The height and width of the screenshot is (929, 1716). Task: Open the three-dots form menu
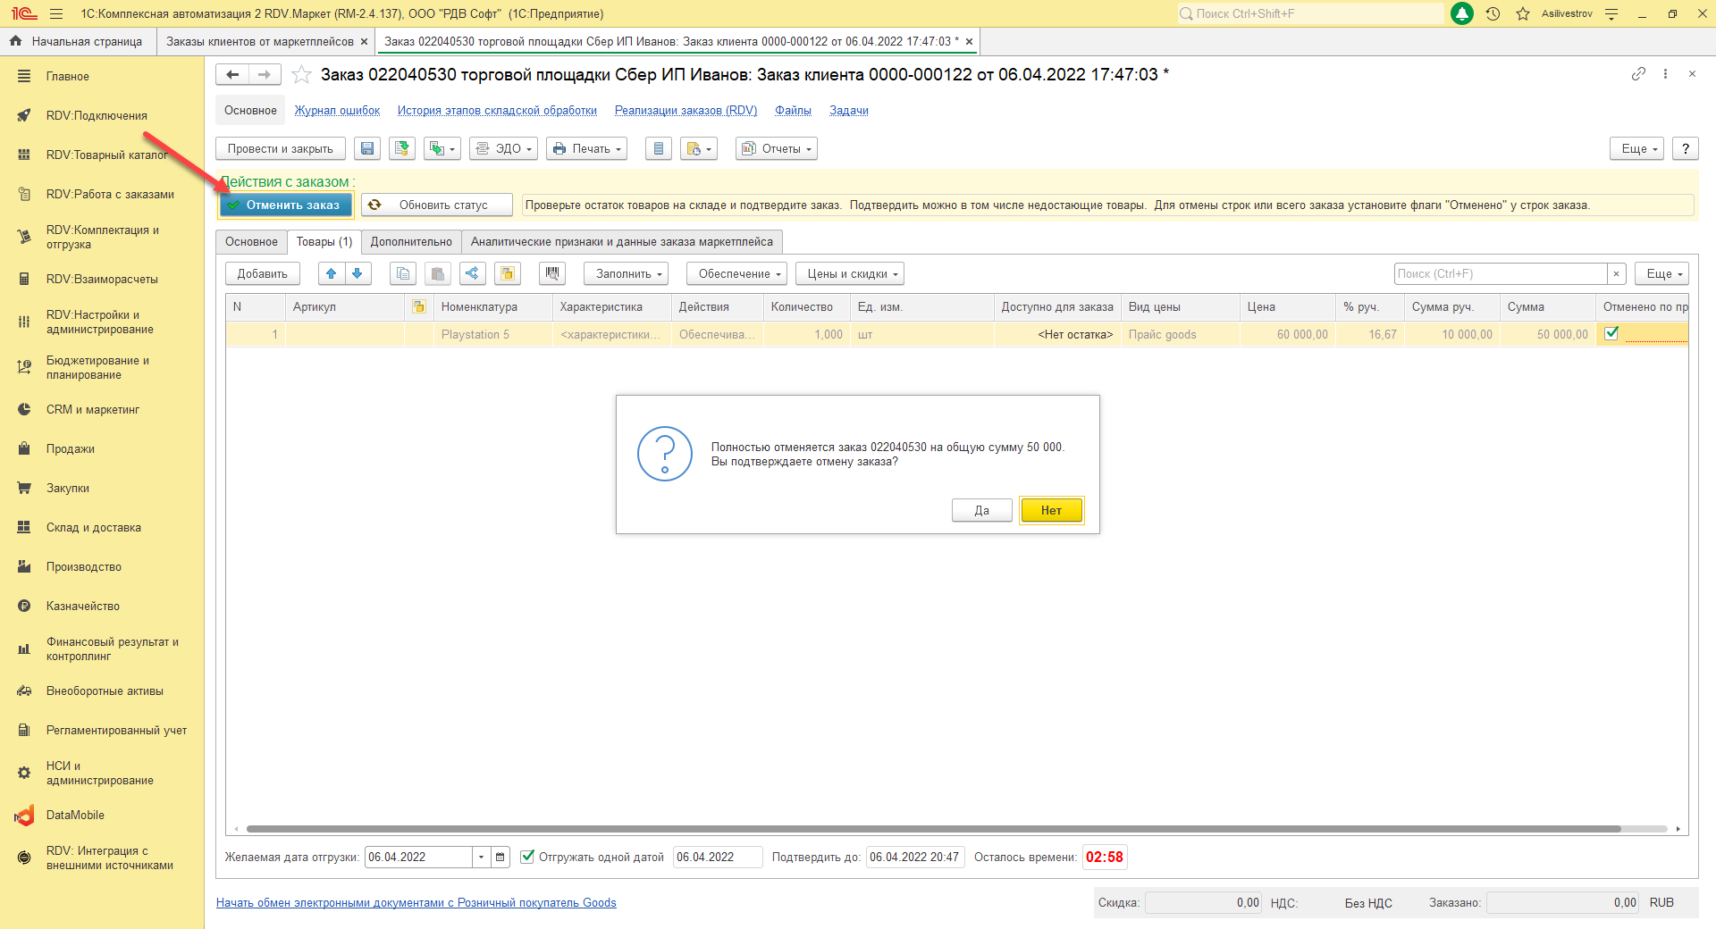[1665, 74]
